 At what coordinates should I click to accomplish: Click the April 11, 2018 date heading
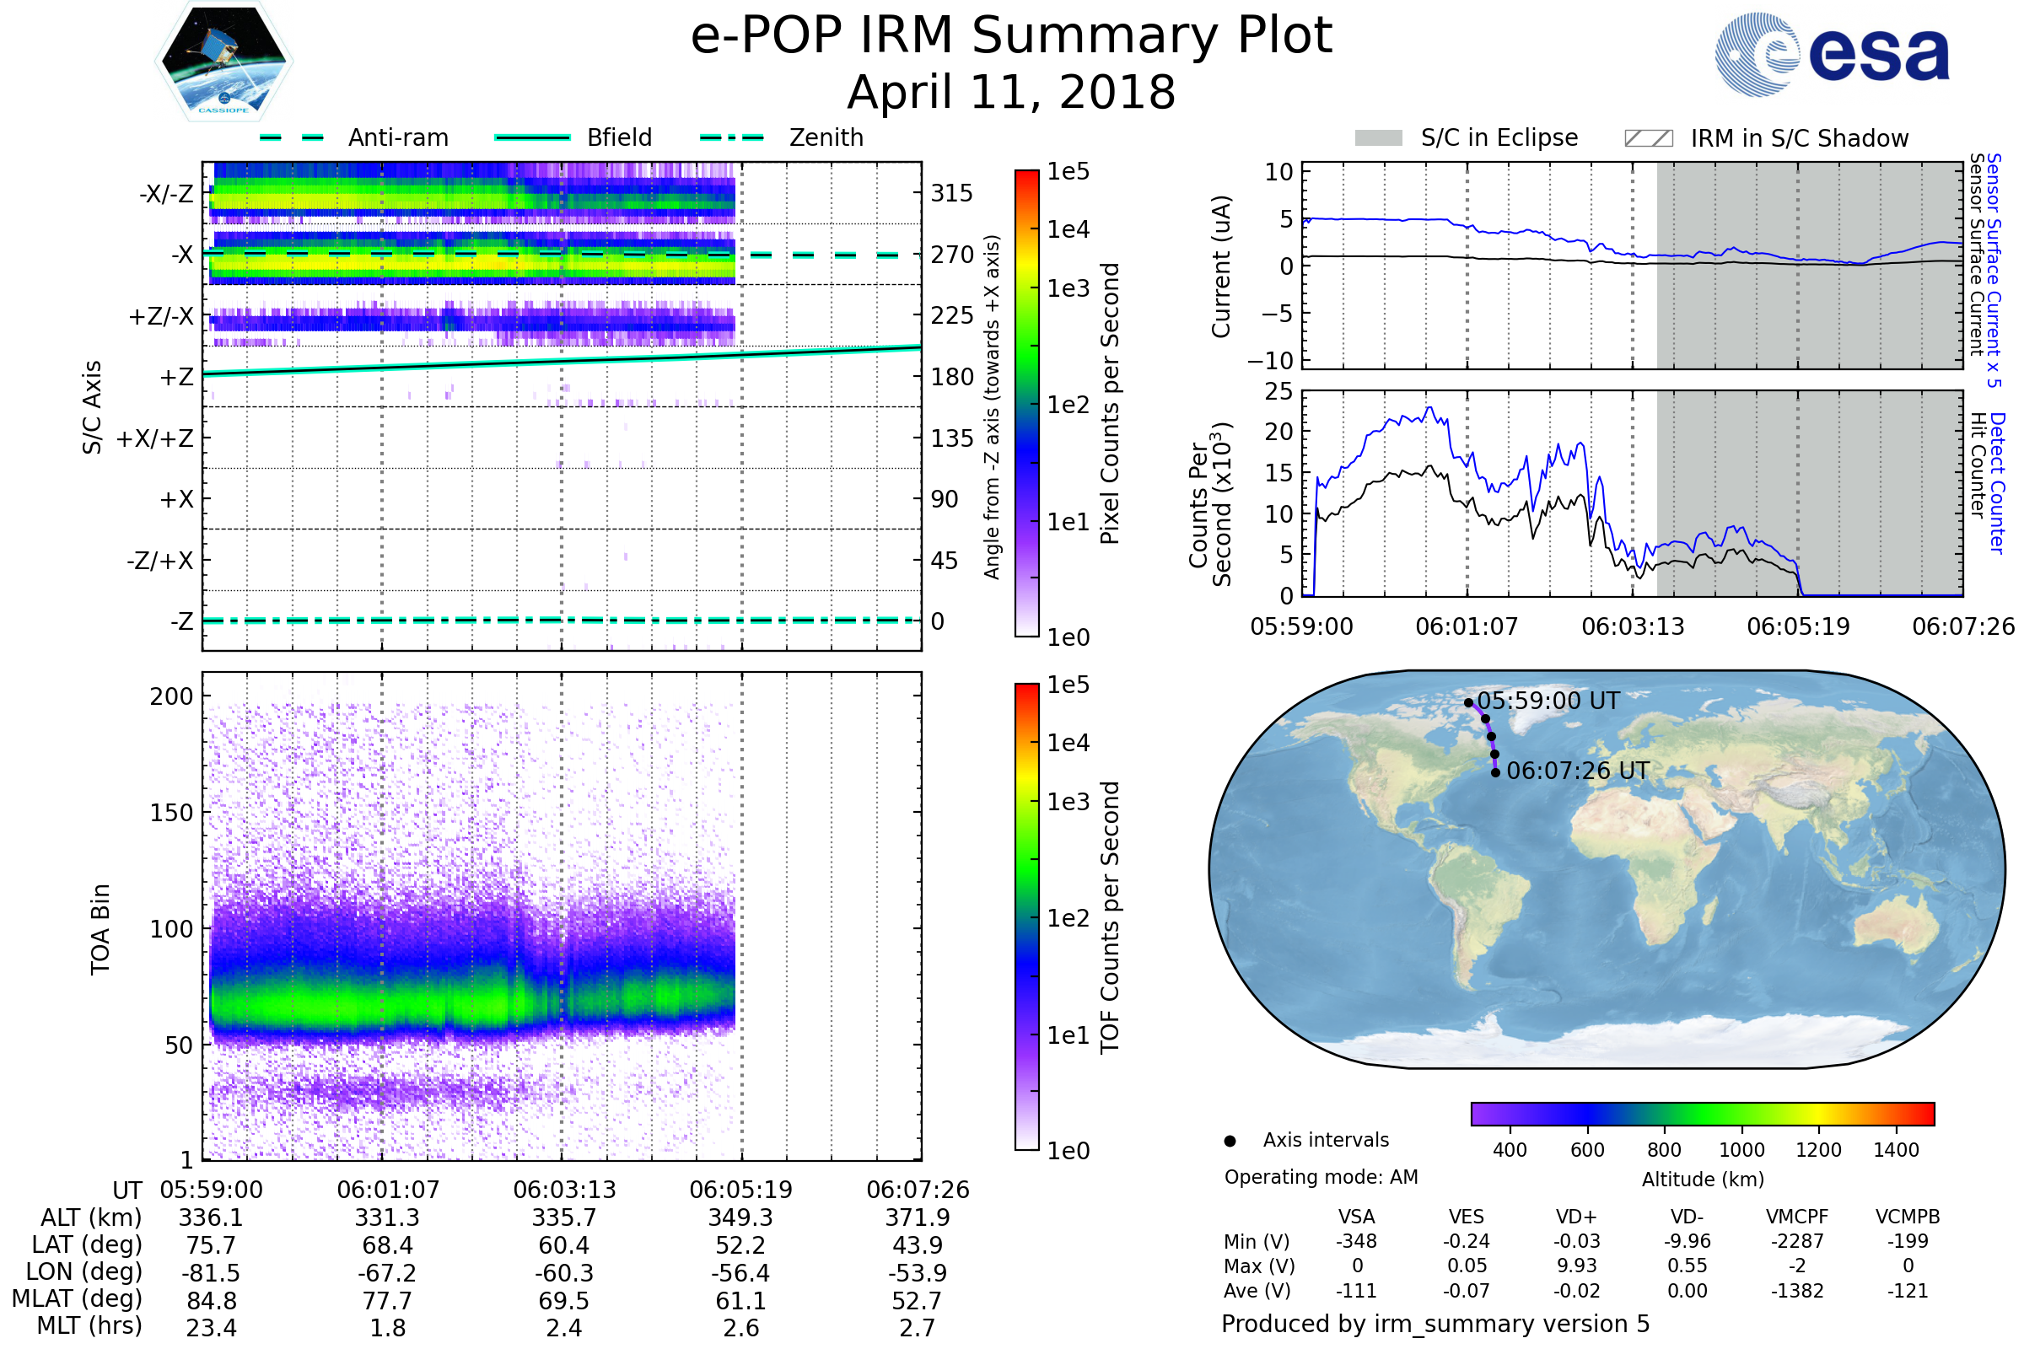(1011, 93)
